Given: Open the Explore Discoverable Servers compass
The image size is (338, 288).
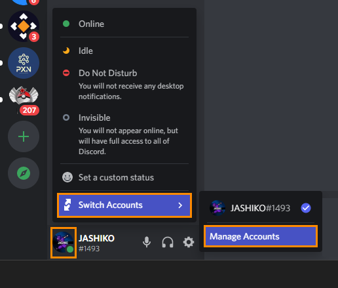Looking at the screenshot, I should tap(24, 173).
